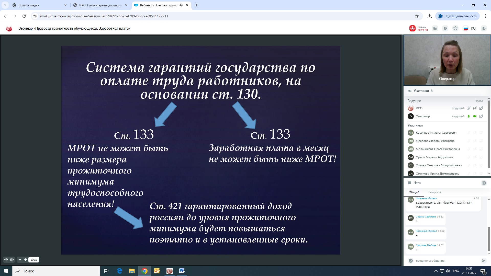
Task: Click the red recording indicator icon
Action: pyautogui.click(x=412, y=28)
